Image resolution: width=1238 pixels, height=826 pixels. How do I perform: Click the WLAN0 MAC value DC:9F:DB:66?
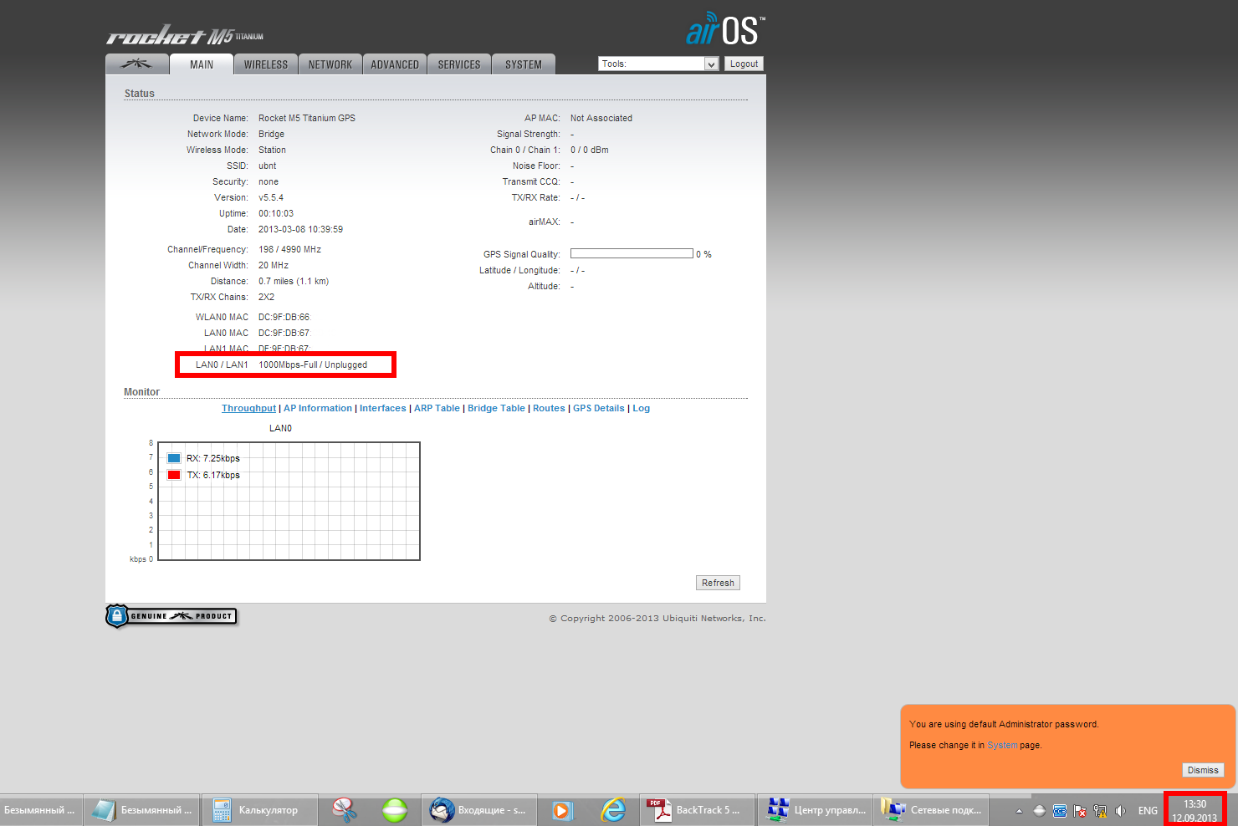click(x=284, y=317)
